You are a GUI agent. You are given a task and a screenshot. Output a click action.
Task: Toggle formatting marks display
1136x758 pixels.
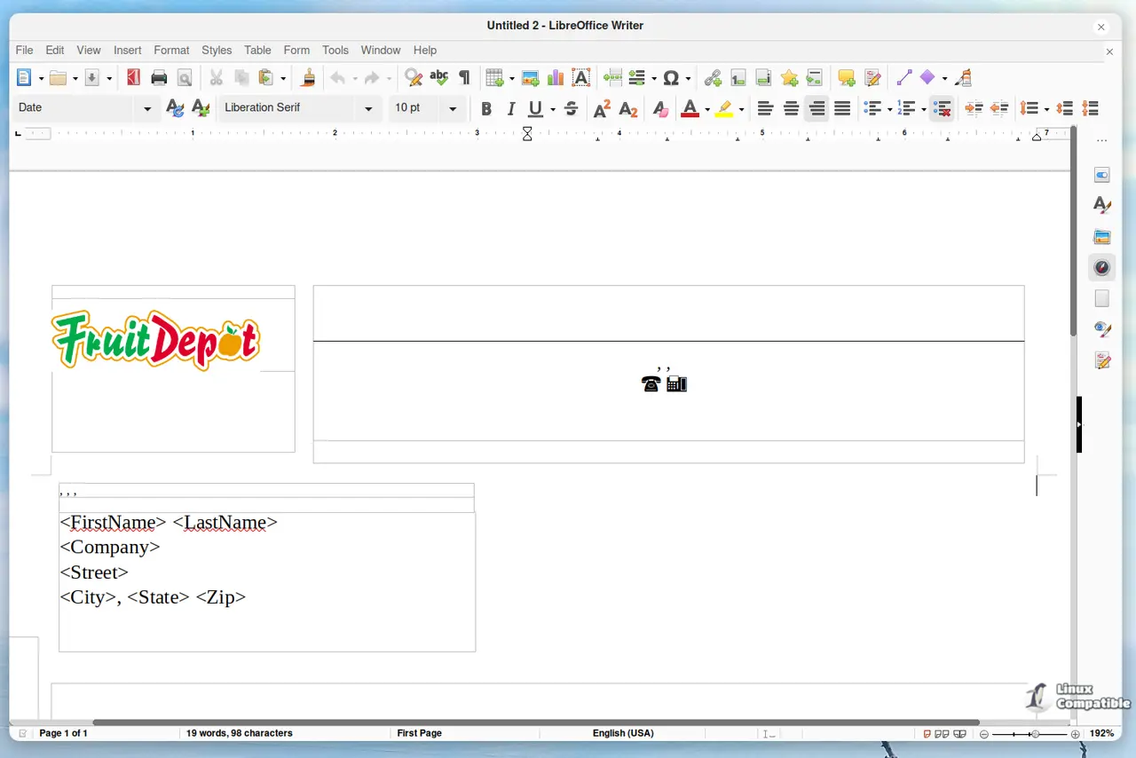464,78
